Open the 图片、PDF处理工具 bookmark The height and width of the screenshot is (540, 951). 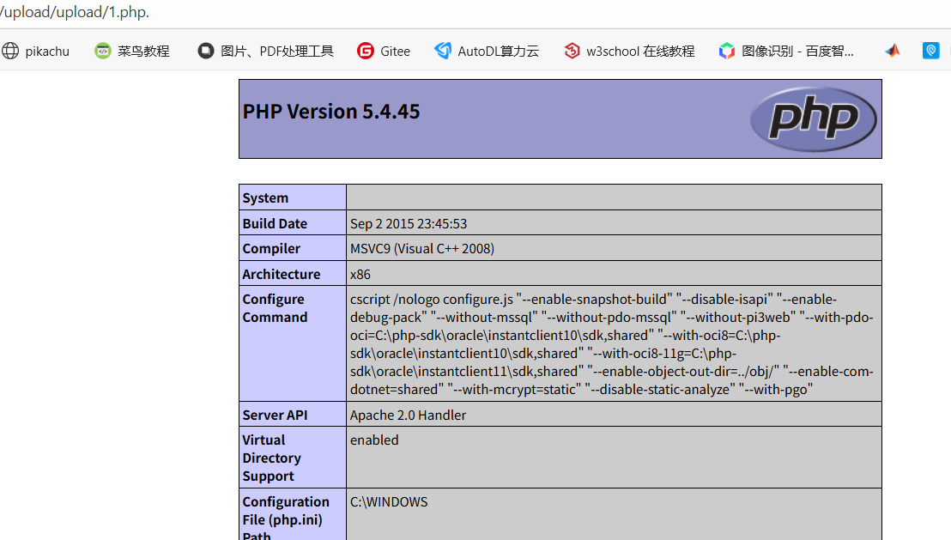click(266, 51)
